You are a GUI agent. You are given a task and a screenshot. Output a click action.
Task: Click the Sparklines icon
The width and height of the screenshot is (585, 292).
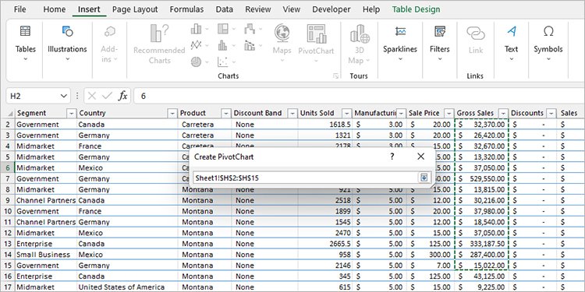pyautogui.click(x=400, y=32)
